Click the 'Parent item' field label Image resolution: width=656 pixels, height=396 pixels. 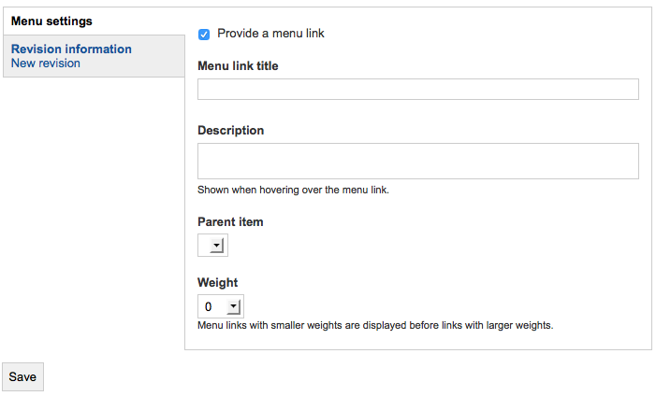(x=230, y=221)
